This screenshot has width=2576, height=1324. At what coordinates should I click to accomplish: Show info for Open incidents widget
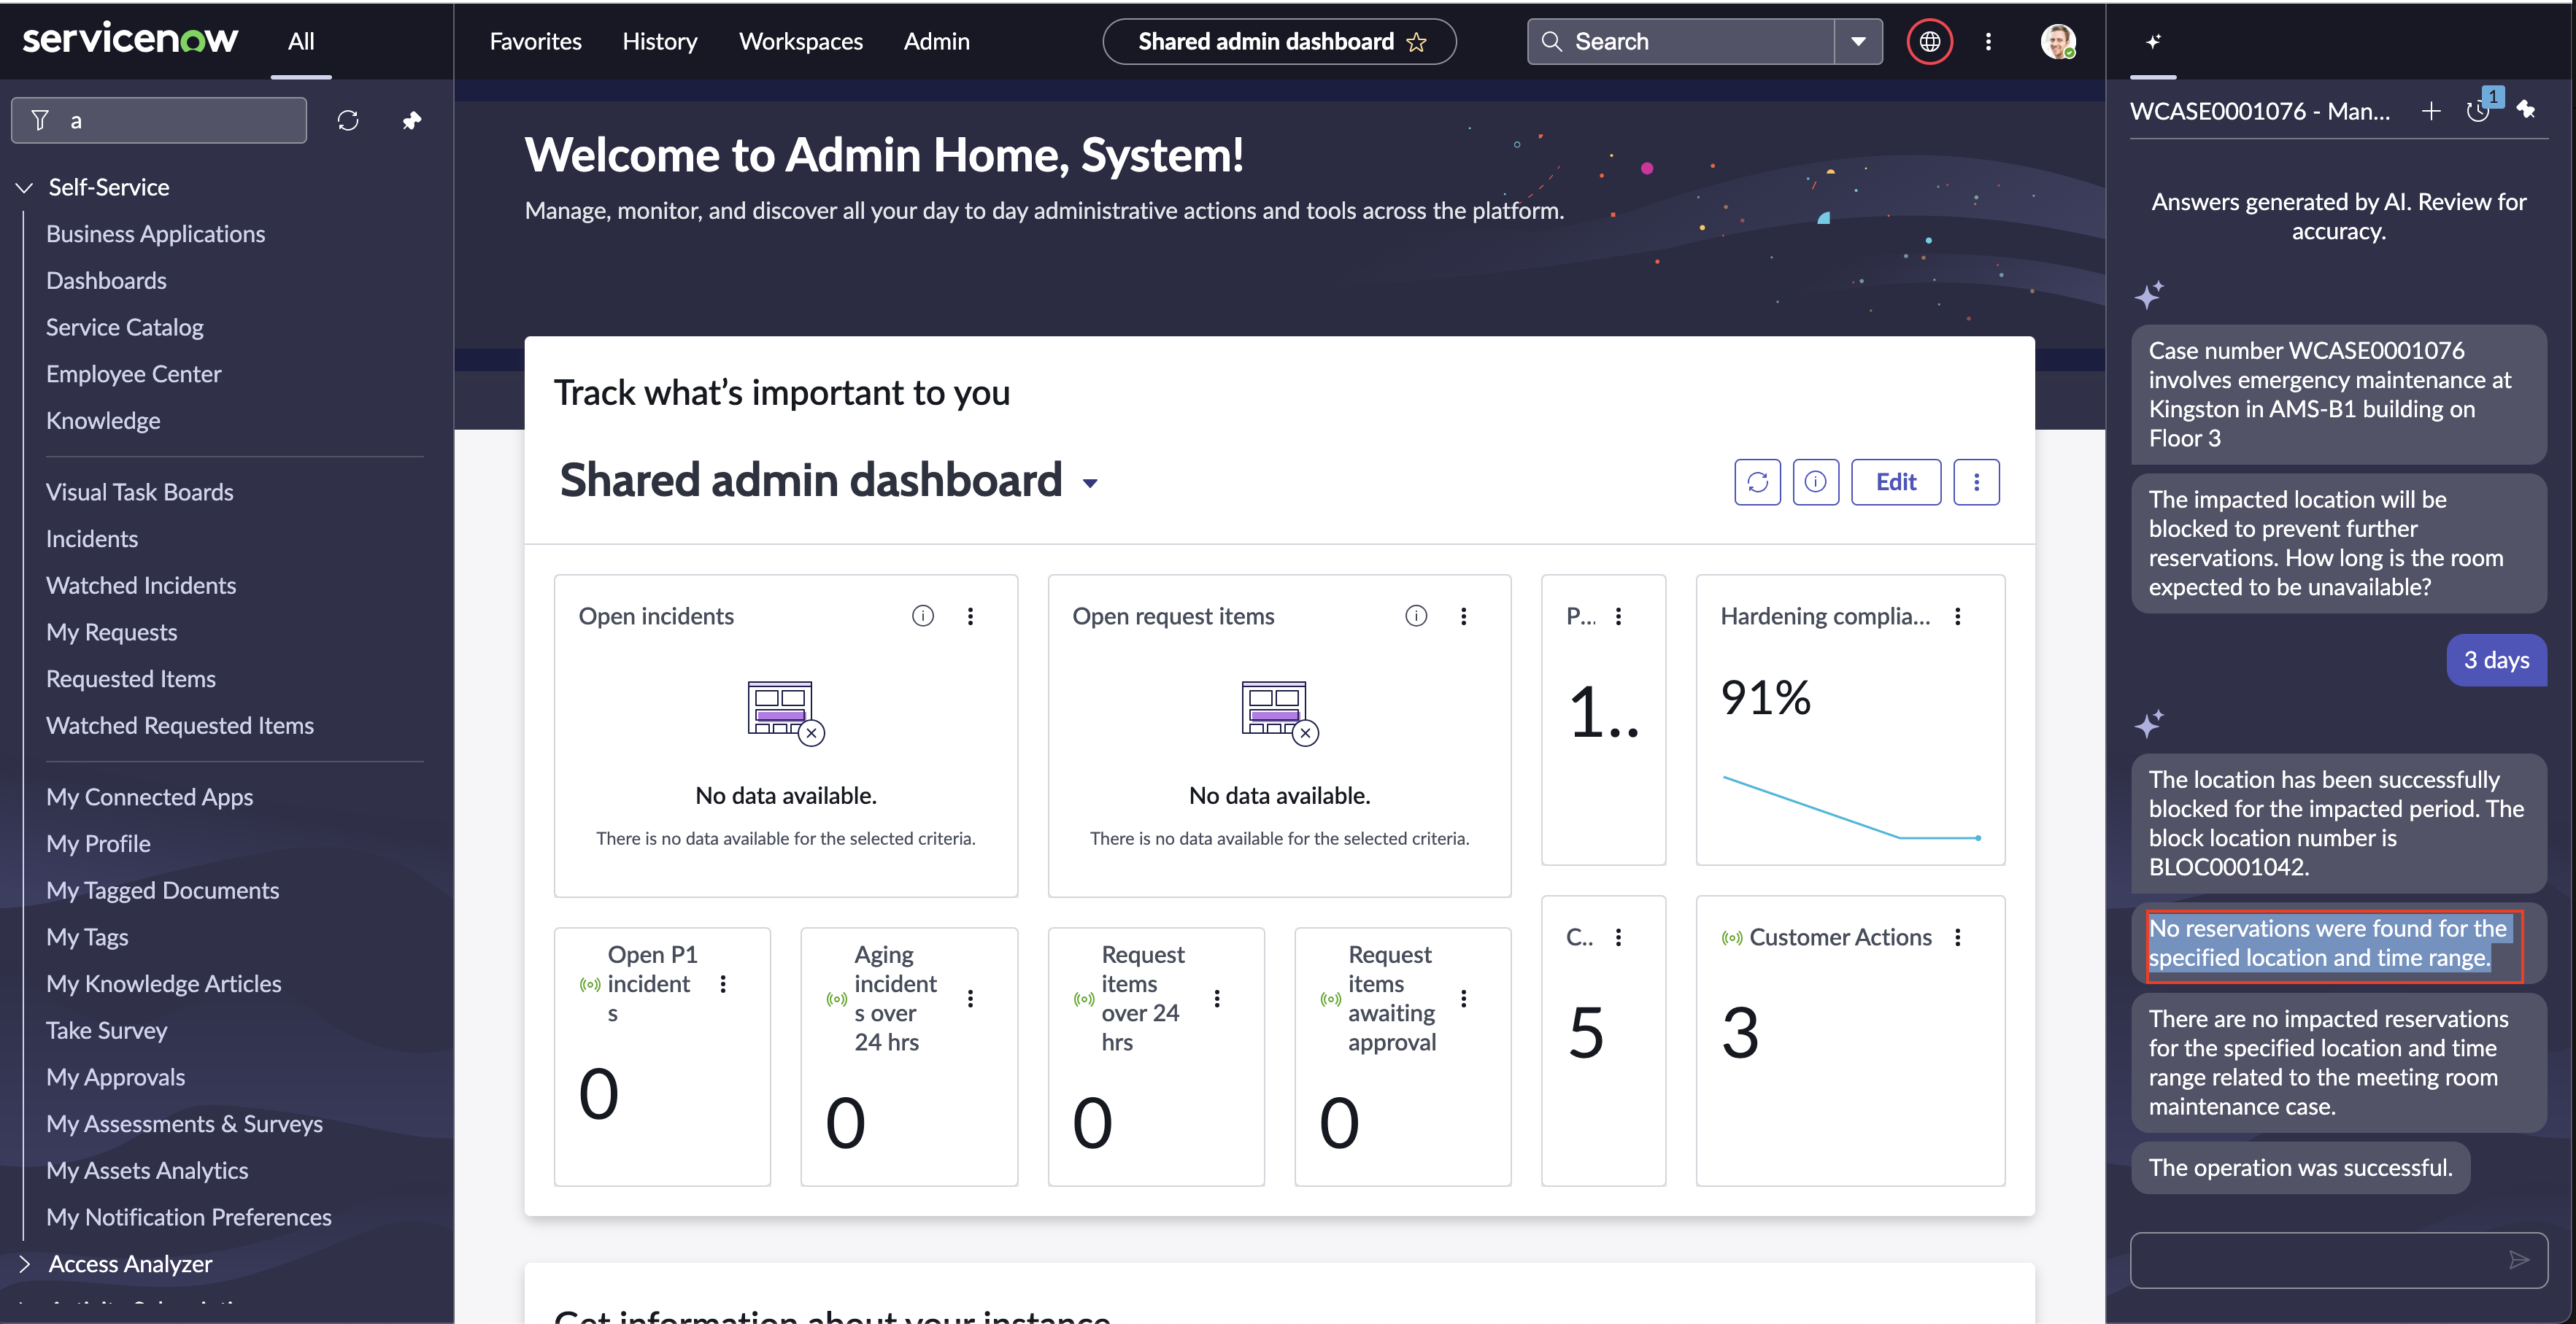(x=922, y=616)
